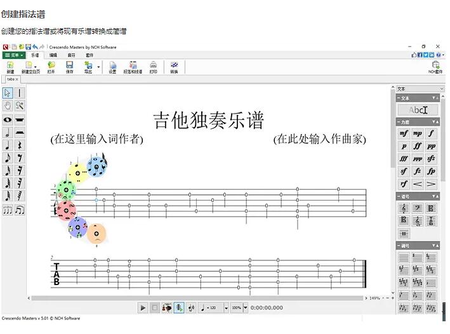Click the lyricist placeholder text
The image size is (450, 334).
pyautogui.click(x=96, y=139)
